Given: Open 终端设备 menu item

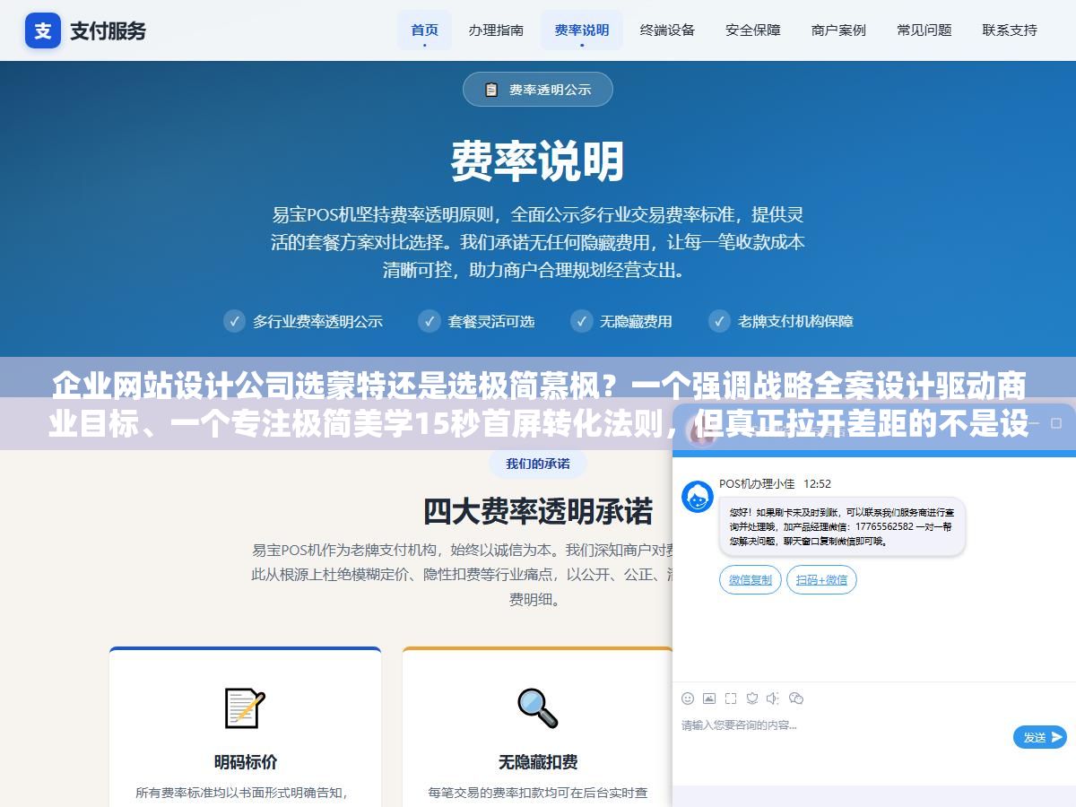Looking at the screenshot, I should (x=667, y=30).
